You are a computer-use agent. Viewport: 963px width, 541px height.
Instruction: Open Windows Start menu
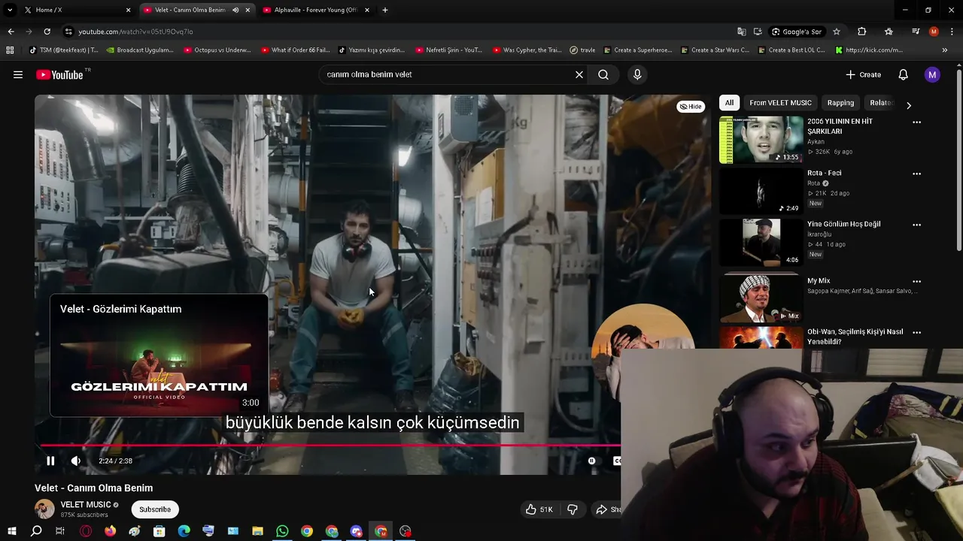point(11,531)
